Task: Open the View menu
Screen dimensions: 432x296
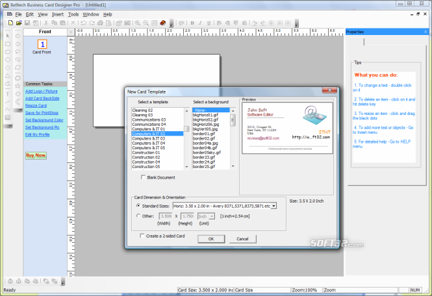Action: pos(43,14)
